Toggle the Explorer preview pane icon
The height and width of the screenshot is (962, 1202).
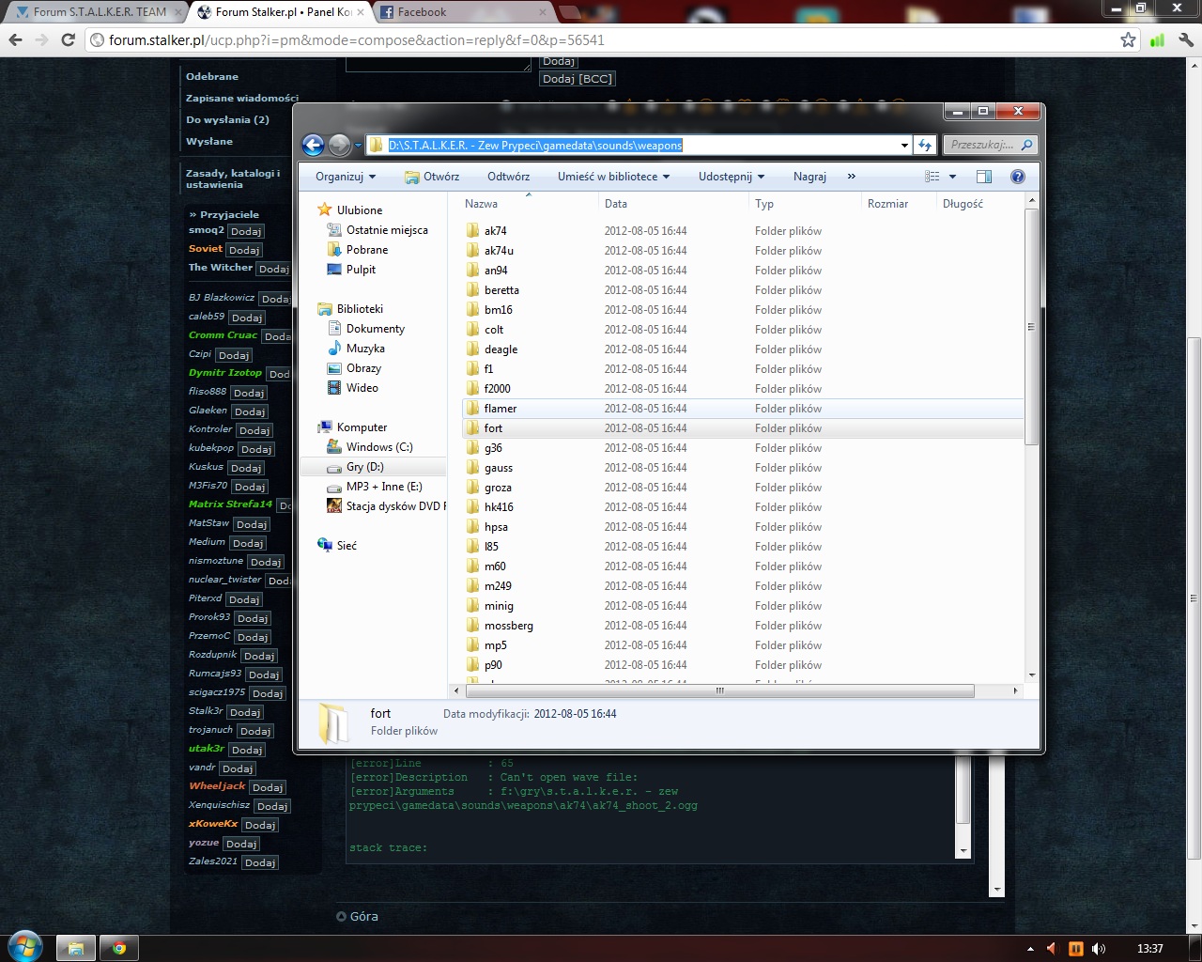(x=984, y=177)
